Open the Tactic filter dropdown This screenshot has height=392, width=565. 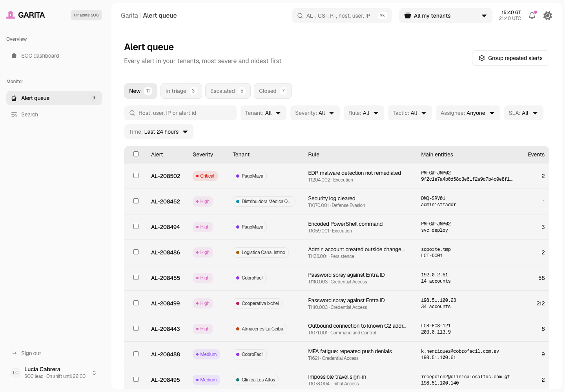coord(410,113)
